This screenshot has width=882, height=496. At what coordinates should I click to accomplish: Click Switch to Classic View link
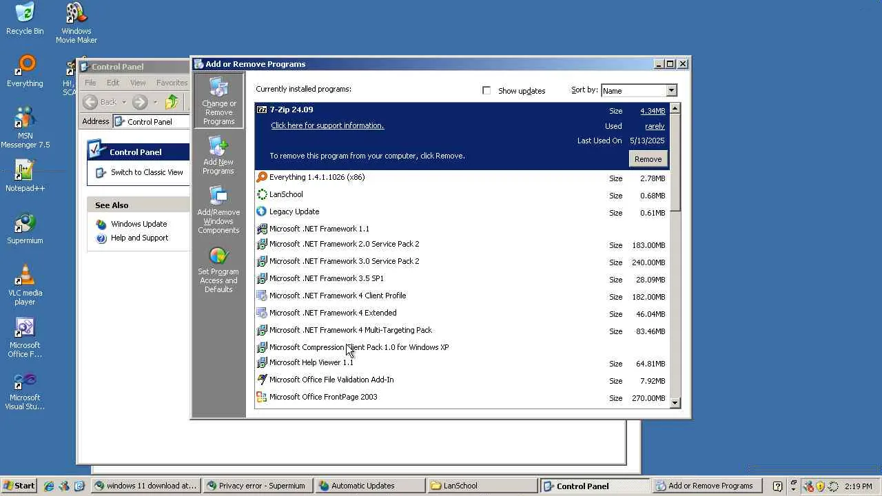147,172
